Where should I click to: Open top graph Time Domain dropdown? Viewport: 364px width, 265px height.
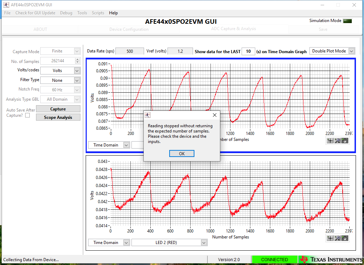[126, 145]
